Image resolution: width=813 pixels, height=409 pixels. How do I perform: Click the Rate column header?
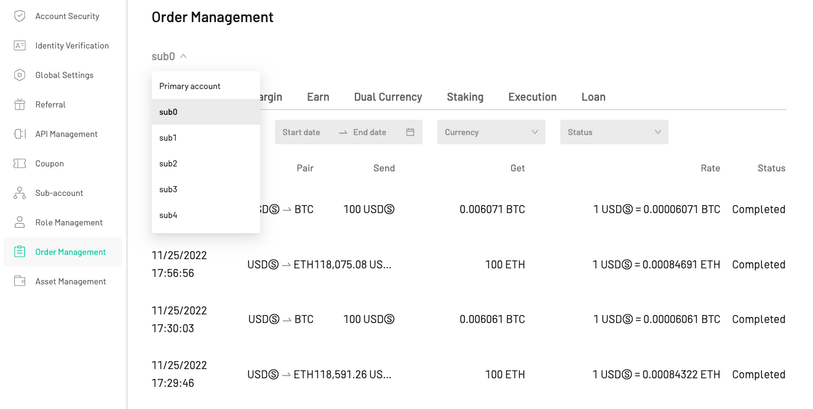710,168
